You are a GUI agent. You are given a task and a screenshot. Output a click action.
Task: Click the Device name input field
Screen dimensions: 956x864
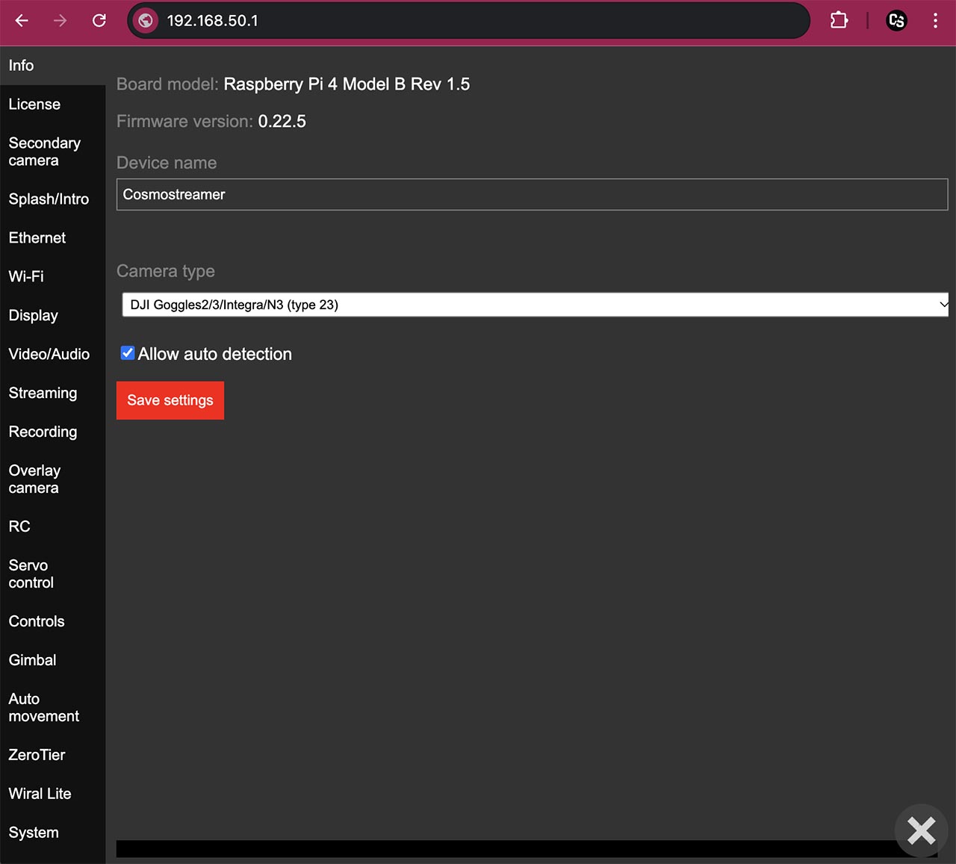point(532,194)
